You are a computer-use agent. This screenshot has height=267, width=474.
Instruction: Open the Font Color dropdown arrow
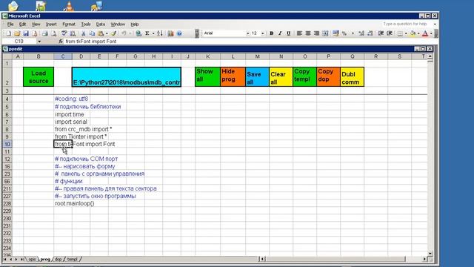pyautogui.click(x=431, y=33)
